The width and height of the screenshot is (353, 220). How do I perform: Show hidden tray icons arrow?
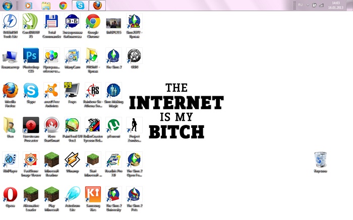click(308, 5)
